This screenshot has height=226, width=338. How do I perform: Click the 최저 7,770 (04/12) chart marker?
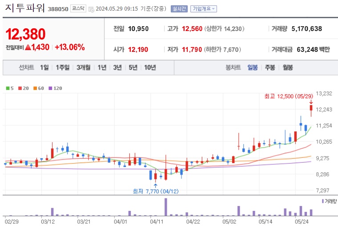click(x=156, y=191)
